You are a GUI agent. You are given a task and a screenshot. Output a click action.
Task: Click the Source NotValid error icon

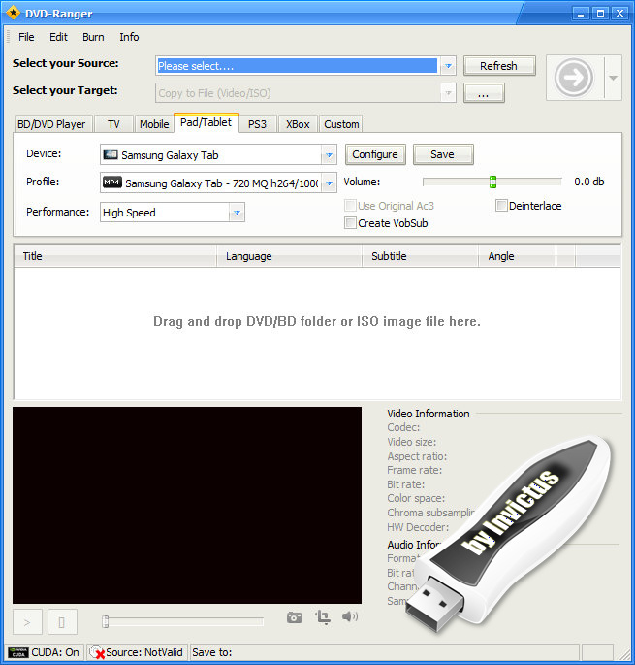pyautogui.click(x=97, y=652)
